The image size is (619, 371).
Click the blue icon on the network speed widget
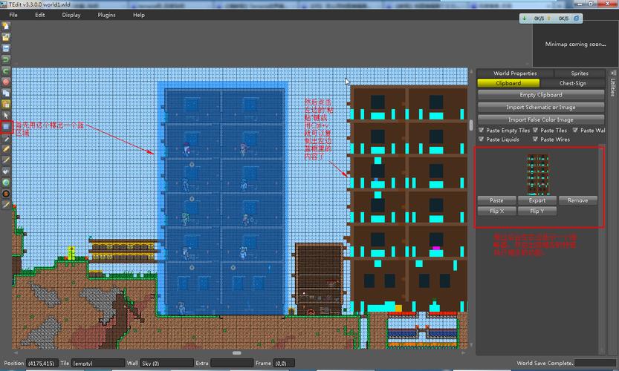577,18
